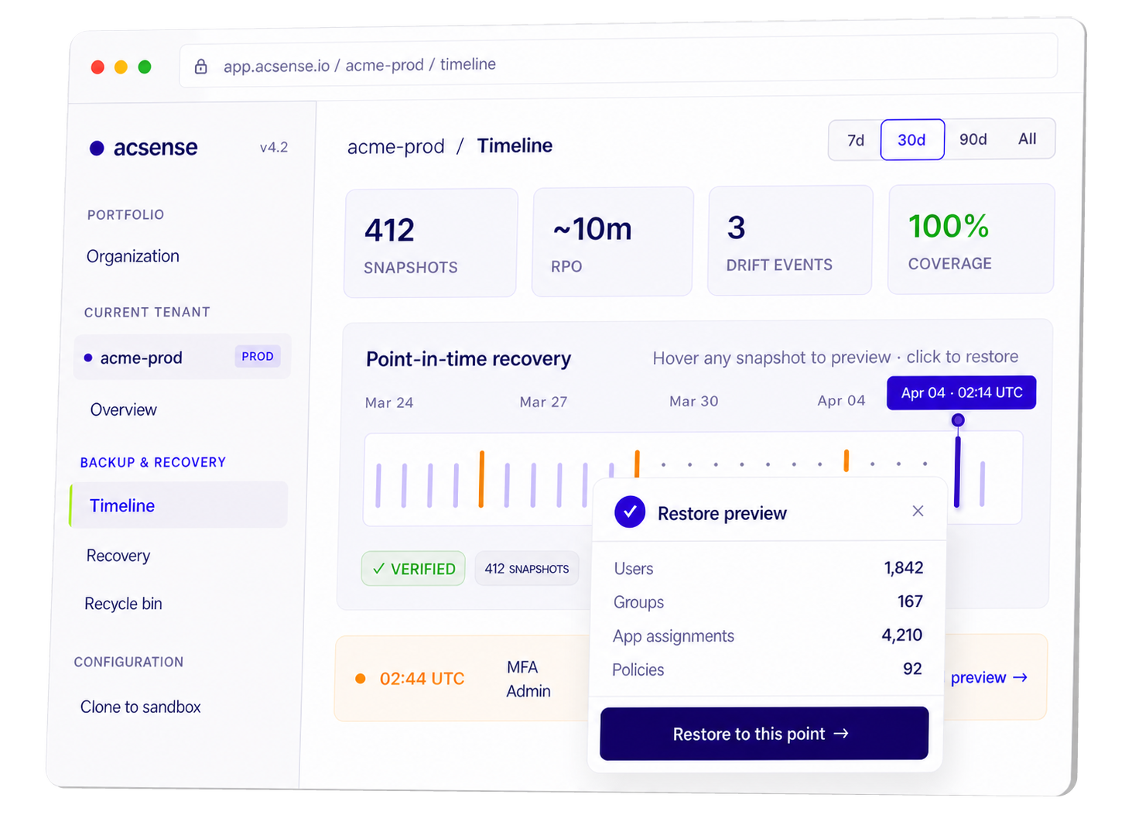Screen dimensions: 1132x832
Task: Switch to the 30d time range
Action: click(912, 140)
